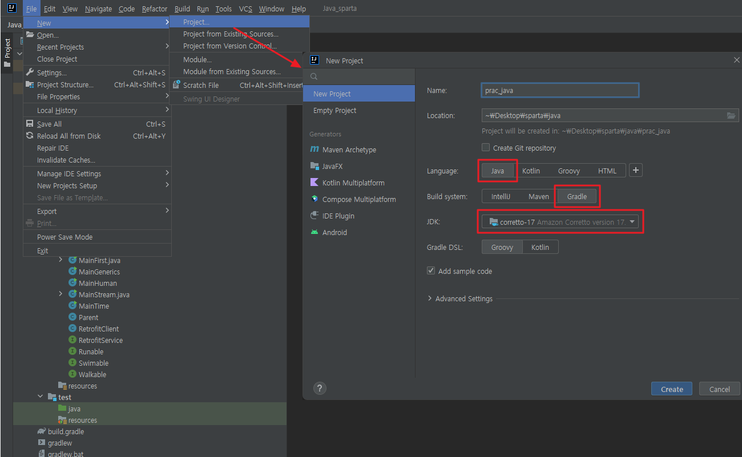Select New Project in sidebar
Screen dimensions: 742x457
coord(359,94)
